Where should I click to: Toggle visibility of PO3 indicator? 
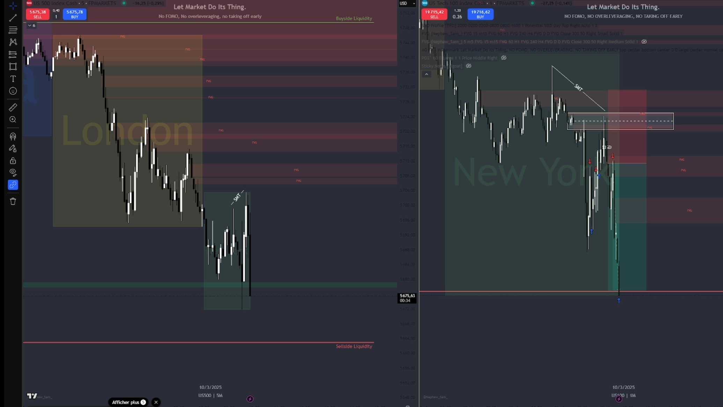coord(504,58)
